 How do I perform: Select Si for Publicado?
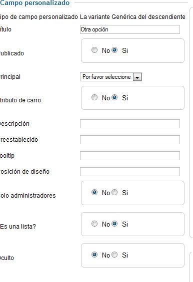tap(114, 50)
